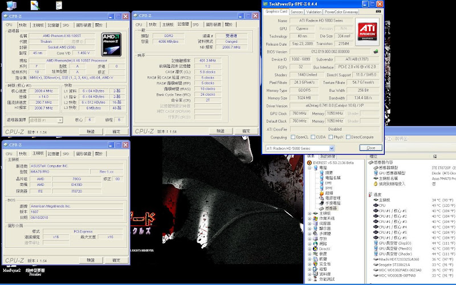Switch to the Sensors tab in GPU-Z

click(296, 12)
